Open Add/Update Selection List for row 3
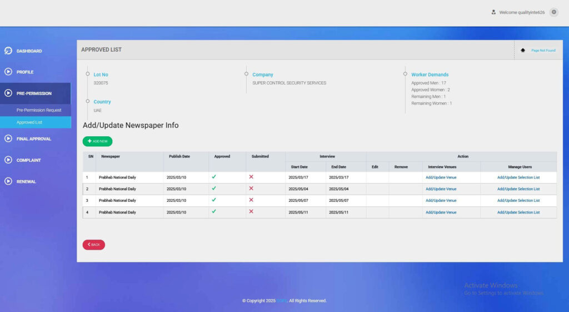This screenshot has width=569, height=312. pyautogui.click(x=518, y=201)
